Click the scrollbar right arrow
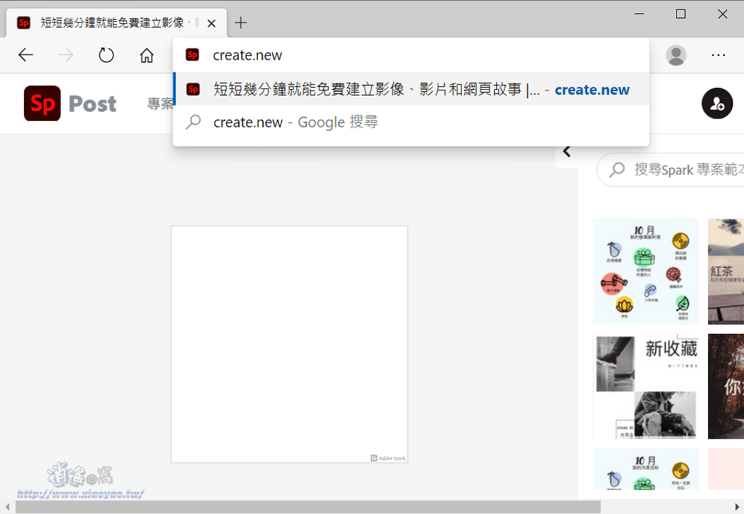This screenshot has width=744, height=514. pos(737,507)
